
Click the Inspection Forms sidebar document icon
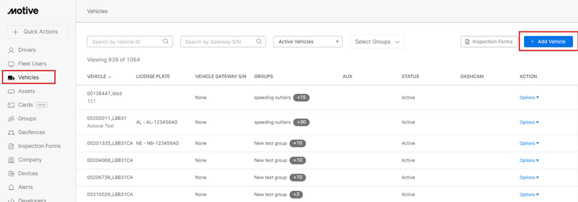pyautogui.click(x=11, y=146)
